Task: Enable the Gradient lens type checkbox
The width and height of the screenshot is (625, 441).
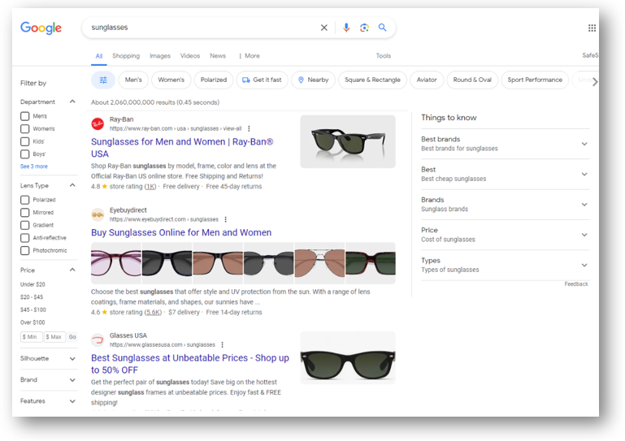Action: click(x=24, y=225)
